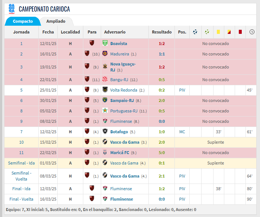Open the Final - Vuelta matchday link

coord(22,199)
